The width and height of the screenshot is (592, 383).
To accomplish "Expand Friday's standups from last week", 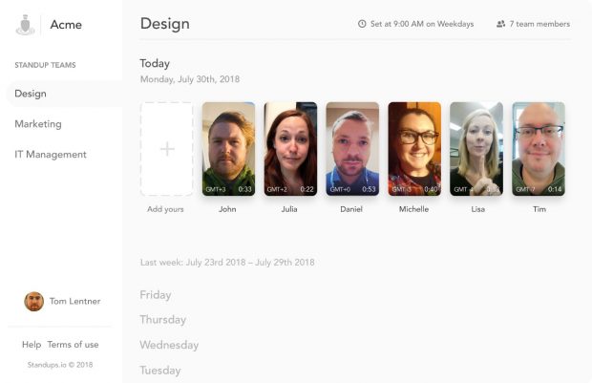I will 156,294.
